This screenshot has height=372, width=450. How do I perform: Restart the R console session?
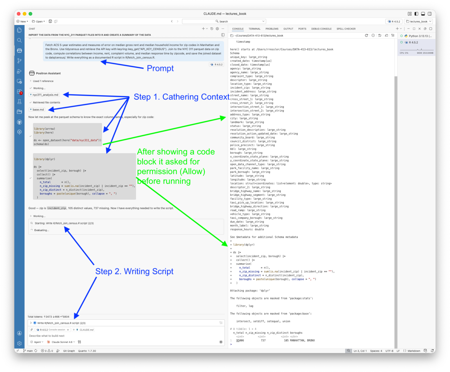click(366, 35)
